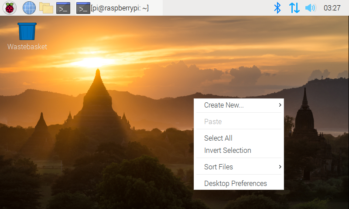Select the Wastebasket desktop icon
The height and width of the screenshot is (209, 349).
tap(27, 31)
